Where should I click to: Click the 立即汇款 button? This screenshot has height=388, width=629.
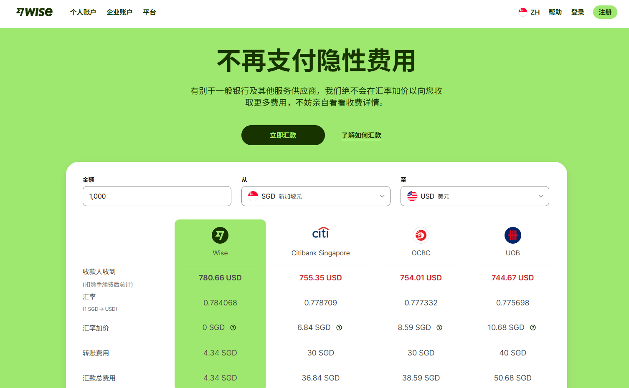click(x=283, y=135)
